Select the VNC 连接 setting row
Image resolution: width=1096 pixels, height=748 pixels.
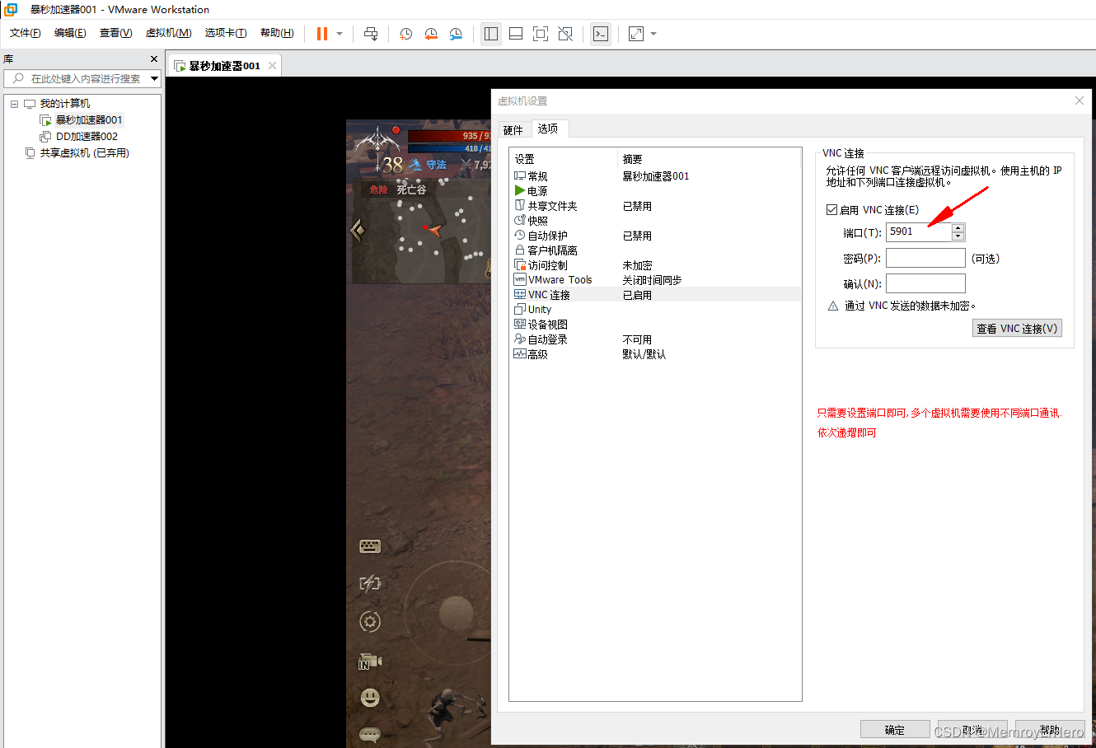(x=655, y=295)
